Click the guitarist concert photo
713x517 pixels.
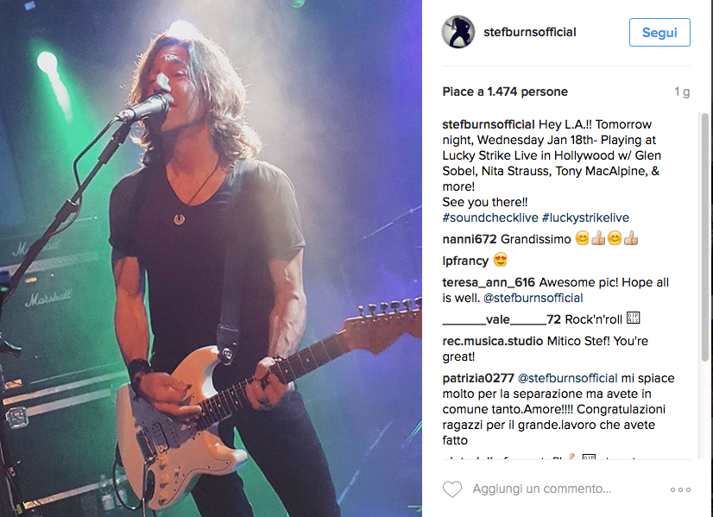(211, 258)
